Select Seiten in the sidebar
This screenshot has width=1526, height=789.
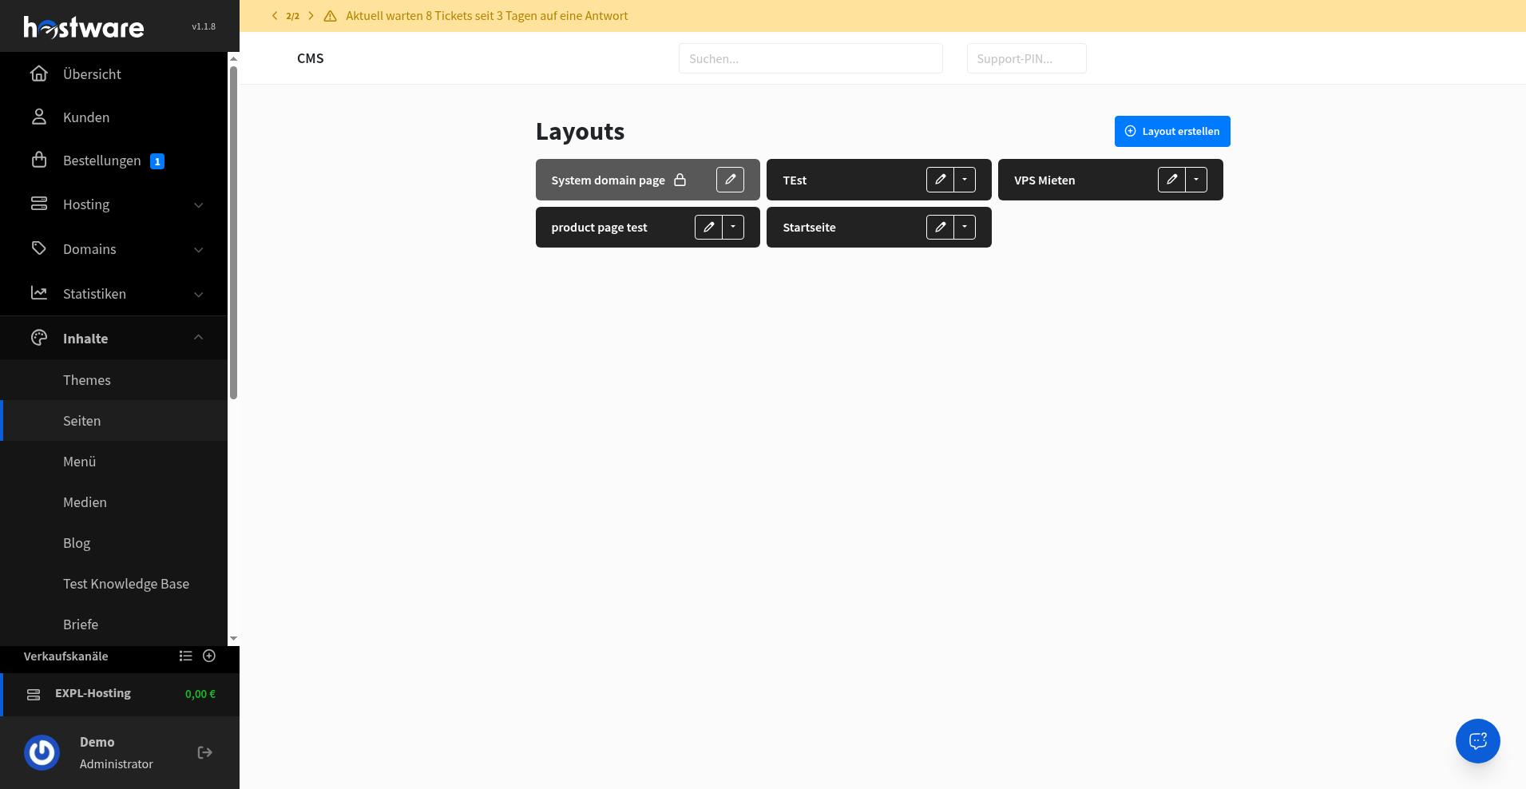click(113, 421)
